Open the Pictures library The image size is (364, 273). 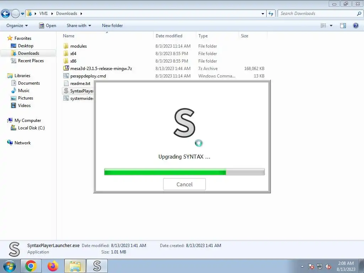click(x=26, y=98)
